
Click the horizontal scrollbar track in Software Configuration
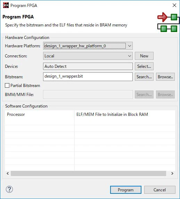88,173
